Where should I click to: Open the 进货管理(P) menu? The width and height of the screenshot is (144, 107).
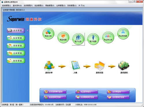point(28,5)
